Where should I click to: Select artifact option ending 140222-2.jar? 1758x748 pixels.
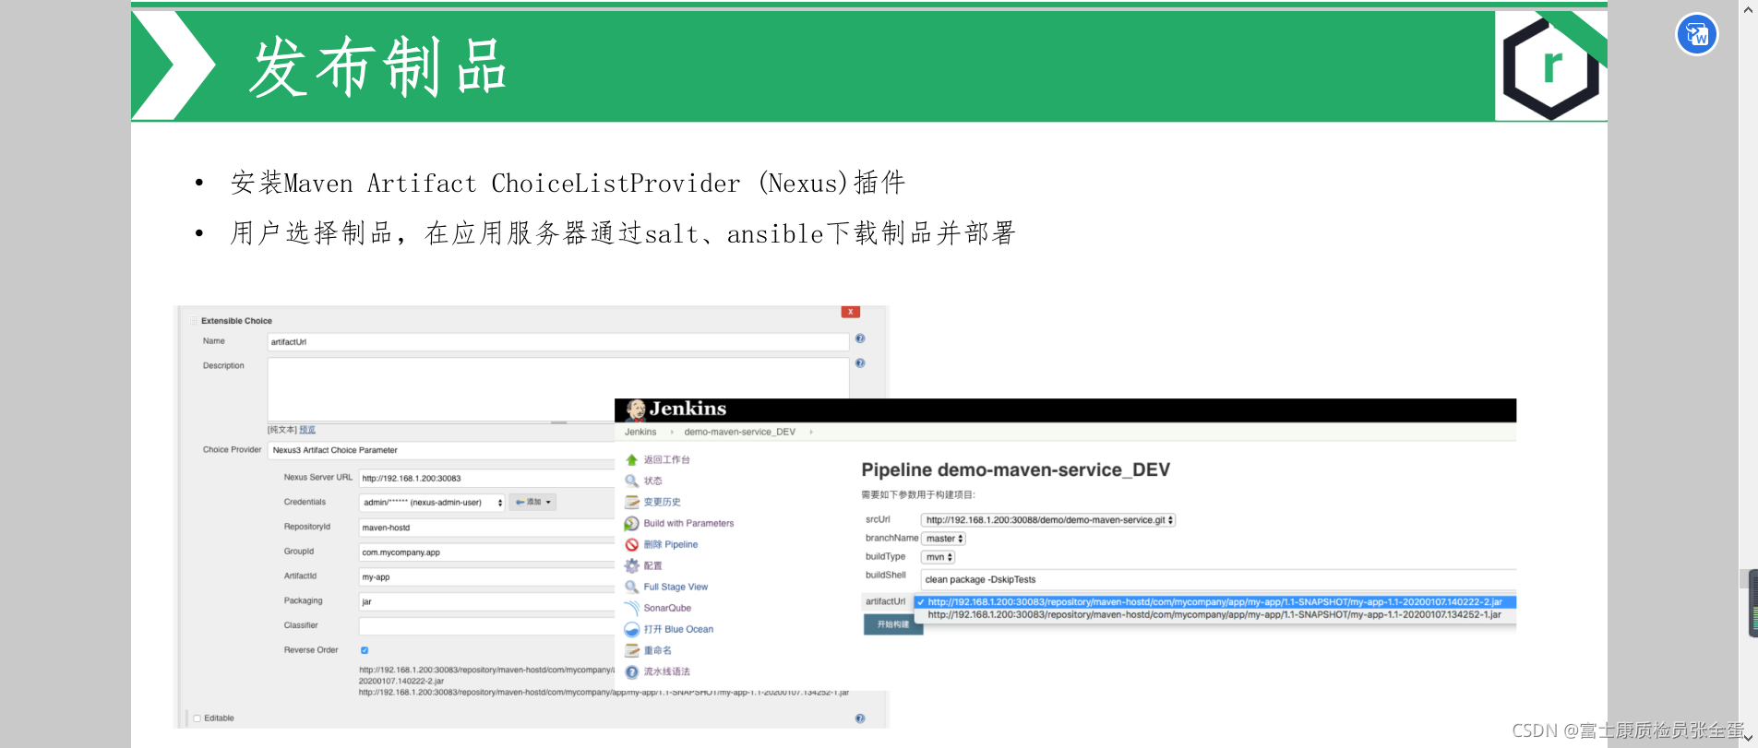[x=1214, y=602]
